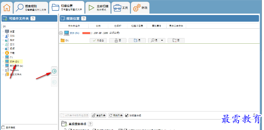Click the 扫描子目录 column header
The width and height of the screenshot is (264, 130).
pos(137,26)
